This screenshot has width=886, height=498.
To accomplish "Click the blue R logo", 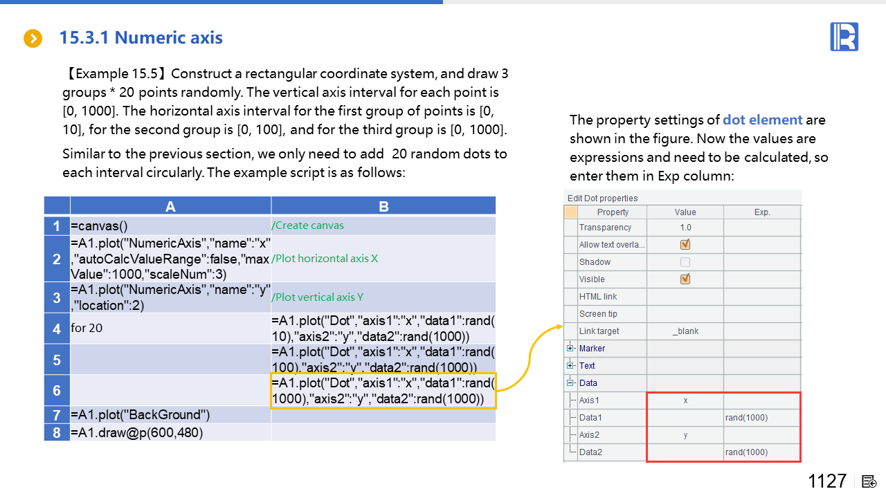I will (x=844, y=37).
